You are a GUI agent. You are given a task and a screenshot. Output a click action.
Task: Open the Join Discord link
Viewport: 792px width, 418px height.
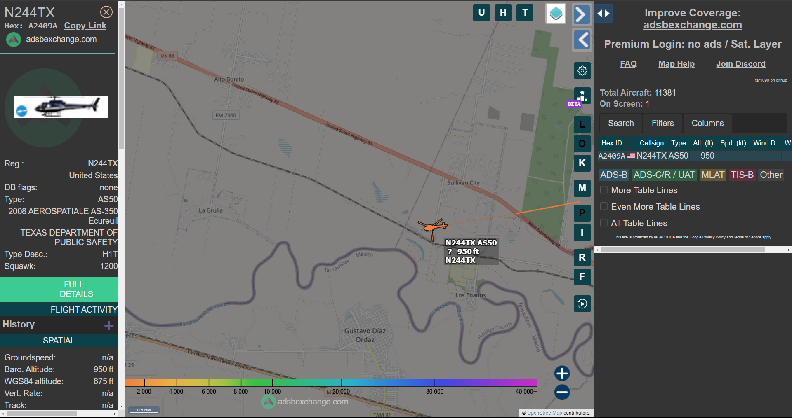pyautogui.click(x=741, y=64)
